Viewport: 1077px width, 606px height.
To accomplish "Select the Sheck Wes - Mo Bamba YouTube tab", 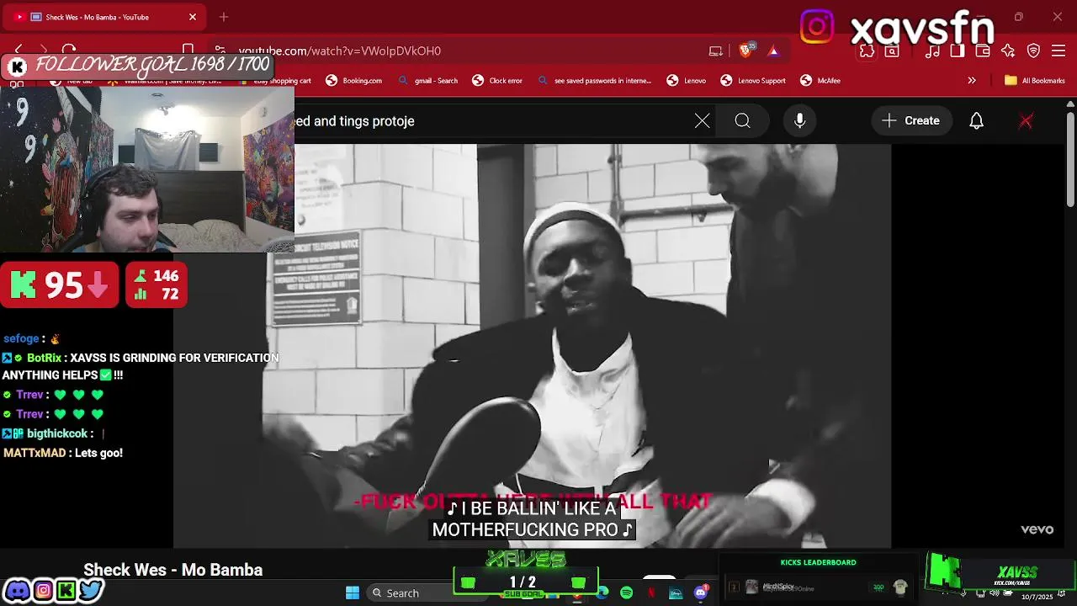I will tap(105, 17).
